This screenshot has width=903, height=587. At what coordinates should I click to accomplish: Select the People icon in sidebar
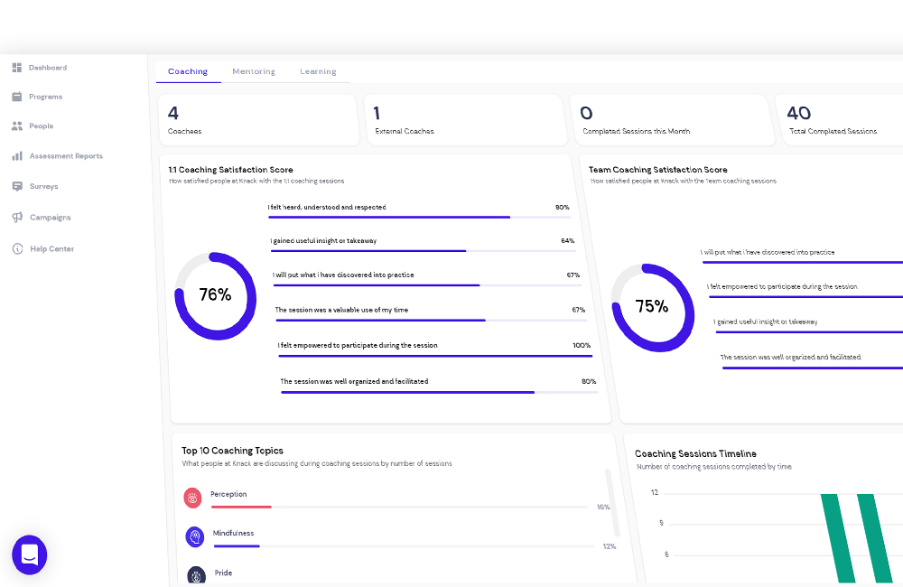point(16,126)
